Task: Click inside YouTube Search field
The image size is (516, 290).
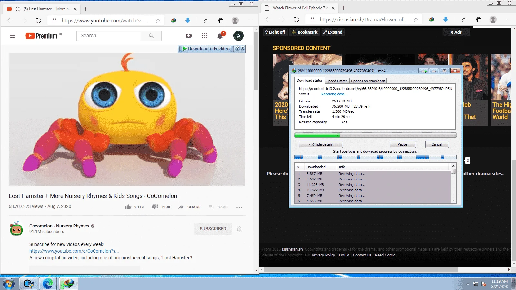Action: (x=109, y=36)
